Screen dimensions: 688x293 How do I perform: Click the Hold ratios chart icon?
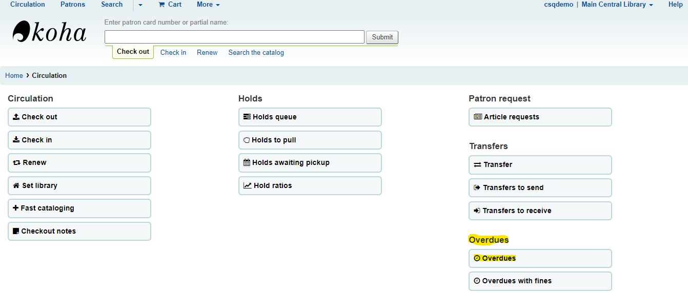247,185
